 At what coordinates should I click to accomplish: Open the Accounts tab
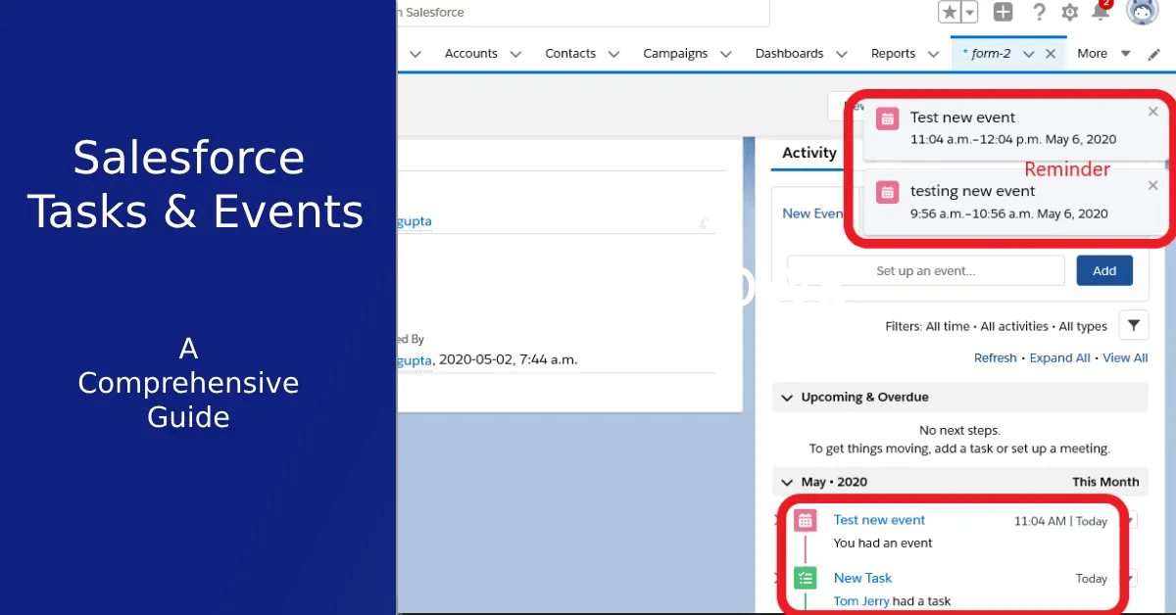[x=471, y=54]
